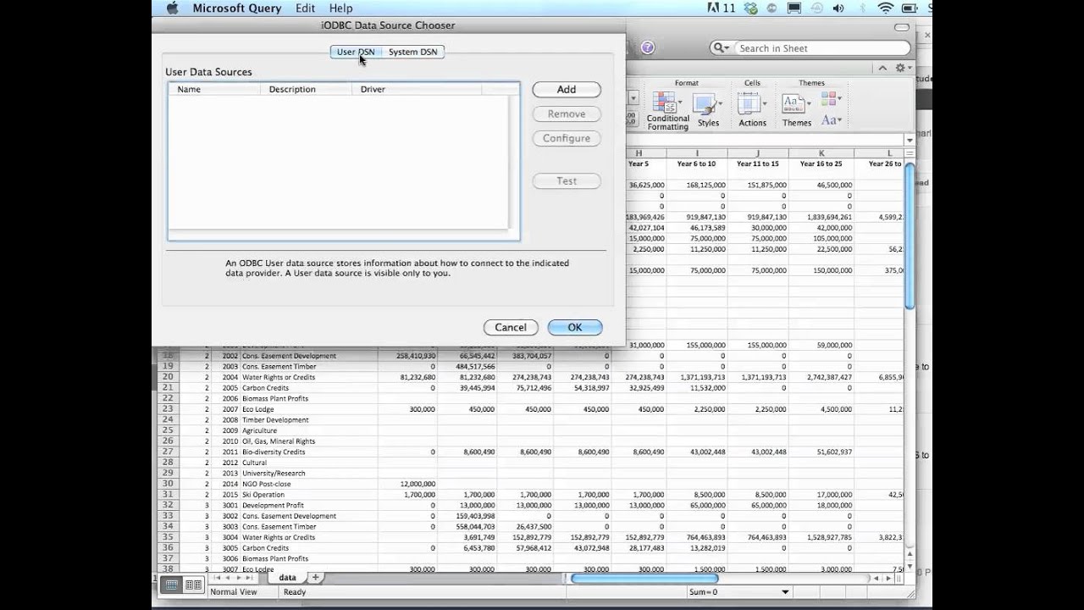This screenshot has width=1084, height=610.
Task: Click the Wi-Fi icon in menu bar
Action: pos(886,8)
